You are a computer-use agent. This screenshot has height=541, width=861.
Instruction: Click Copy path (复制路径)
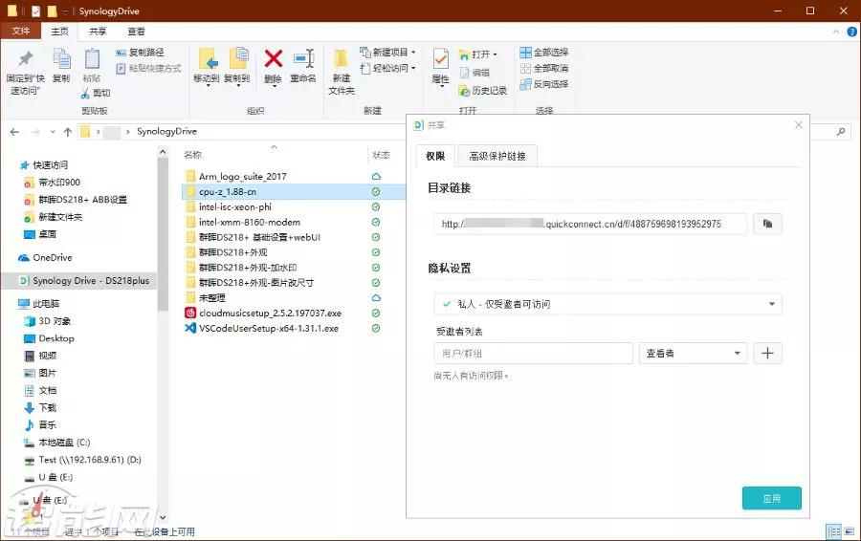[x=140, y=53]
